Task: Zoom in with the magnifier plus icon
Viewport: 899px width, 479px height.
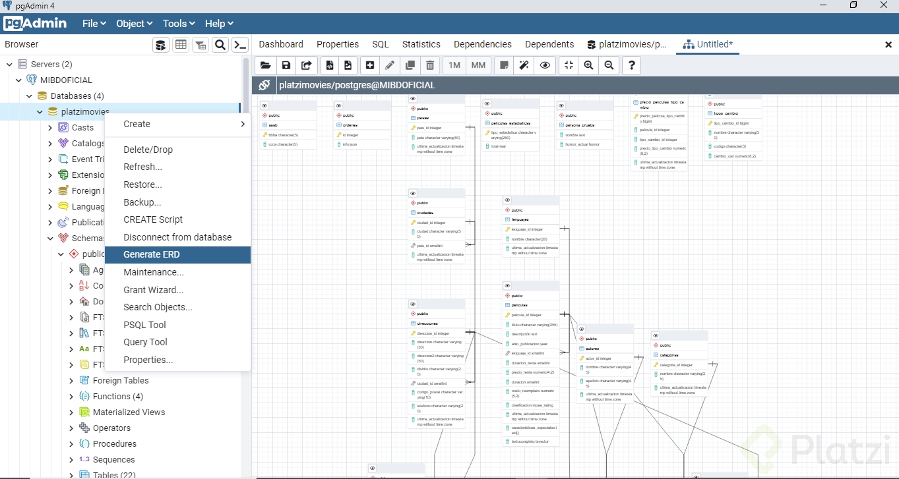Action: pyautogui.click(x=588, y=65)
